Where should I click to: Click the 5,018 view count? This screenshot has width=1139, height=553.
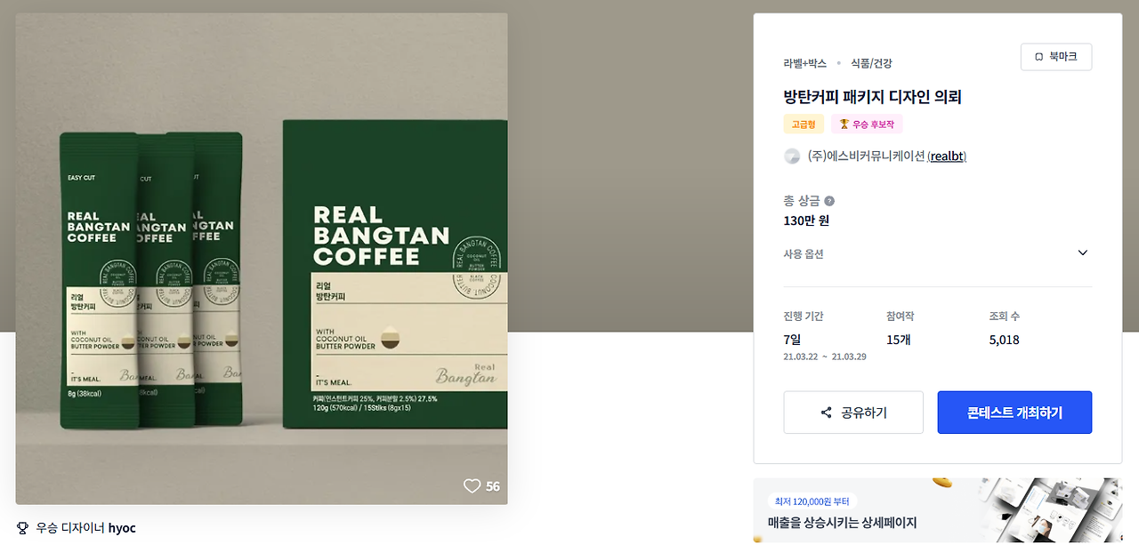[x=1005, y=340]
